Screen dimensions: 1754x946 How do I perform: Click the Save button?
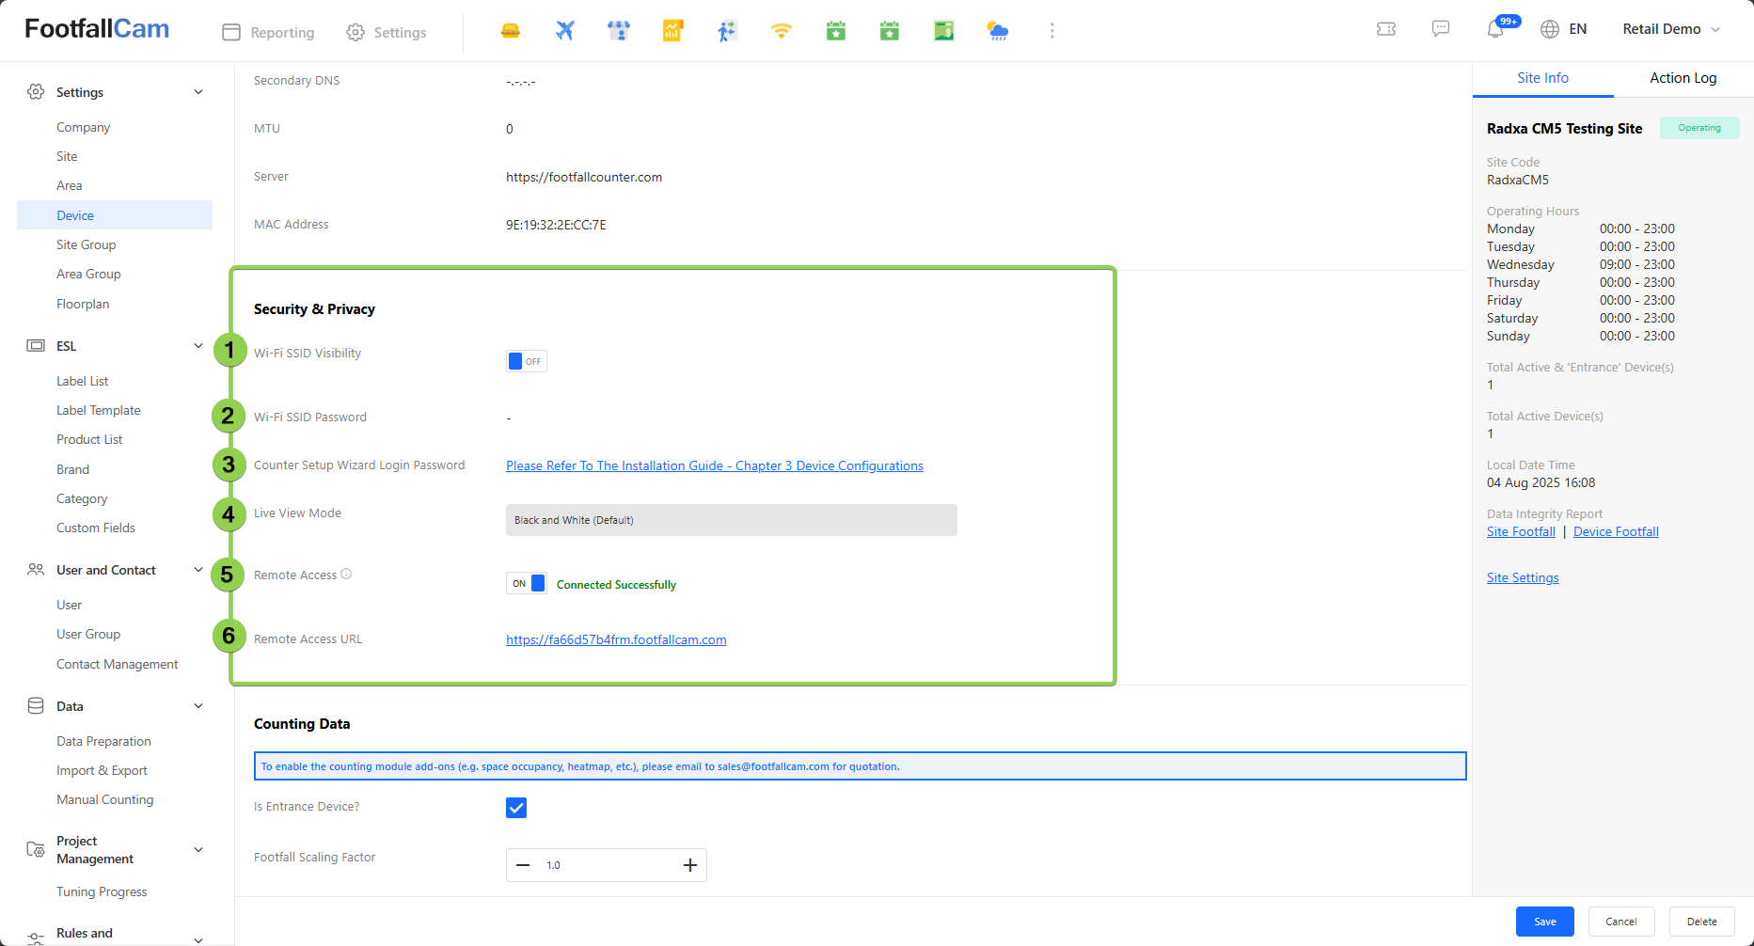point(1544,922)
